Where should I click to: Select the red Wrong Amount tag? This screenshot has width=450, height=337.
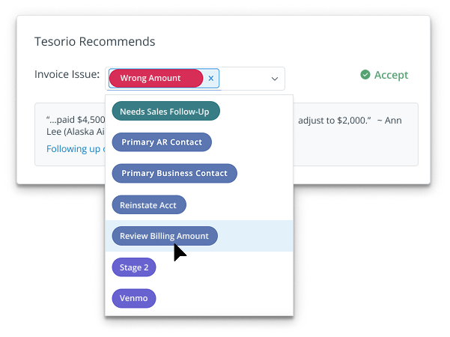pos(156,78)
